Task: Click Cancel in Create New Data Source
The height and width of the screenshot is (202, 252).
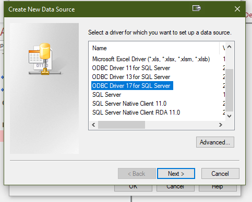Action: [220, 174]
